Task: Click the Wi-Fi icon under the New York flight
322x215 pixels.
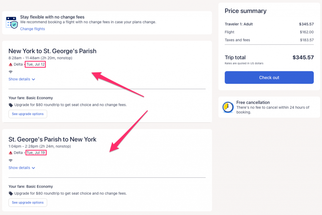Action: [10, 72]
